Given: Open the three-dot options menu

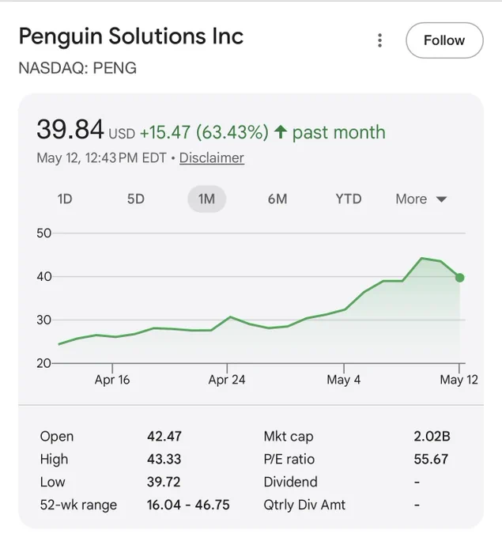Looking at the screenshot, I should click(379, 40).
